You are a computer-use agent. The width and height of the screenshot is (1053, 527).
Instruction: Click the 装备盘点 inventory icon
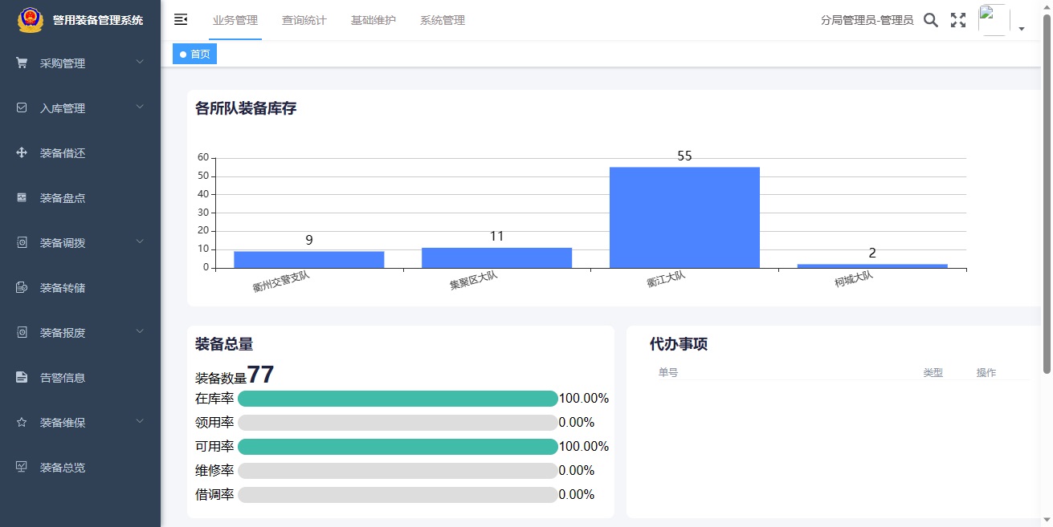[x=21, y=197]
